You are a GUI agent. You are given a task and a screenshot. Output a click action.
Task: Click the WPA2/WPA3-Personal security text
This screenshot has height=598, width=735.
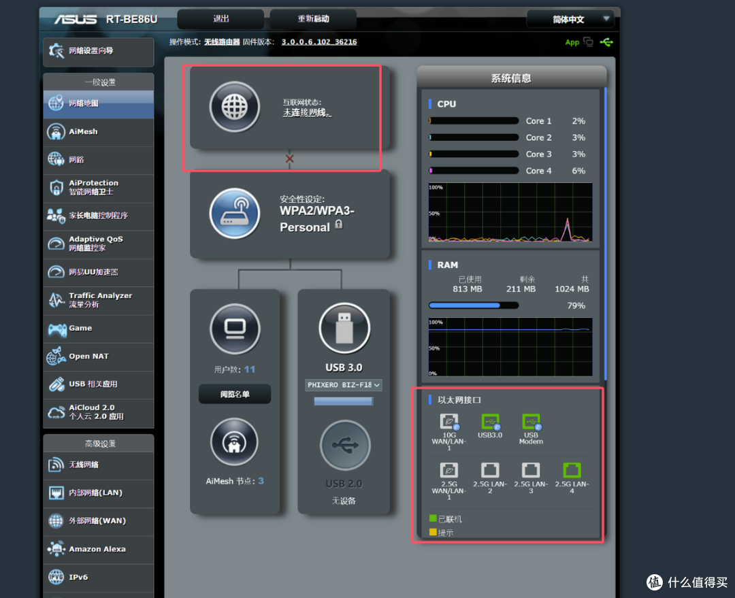tap(316, 219)
